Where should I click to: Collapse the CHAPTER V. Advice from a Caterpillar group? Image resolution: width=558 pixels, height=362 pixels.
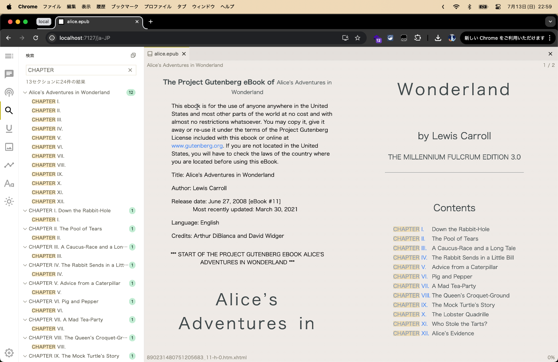coord(25,283)
